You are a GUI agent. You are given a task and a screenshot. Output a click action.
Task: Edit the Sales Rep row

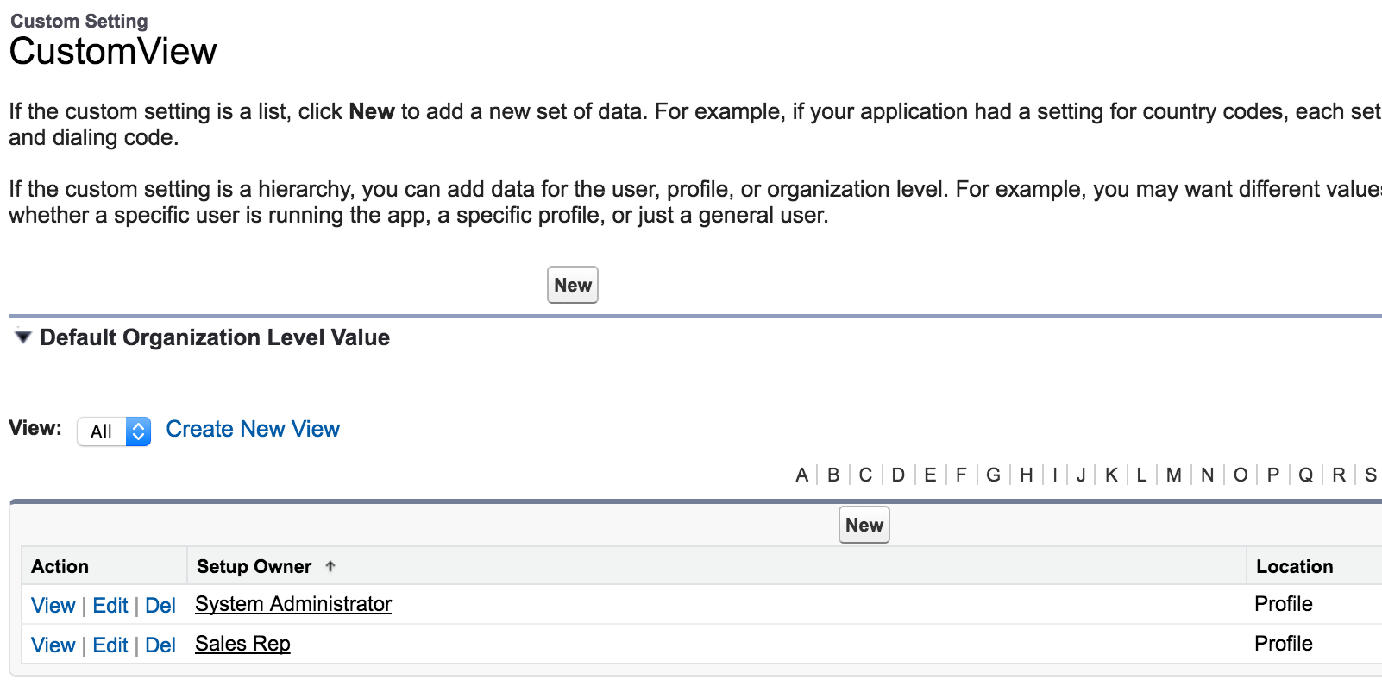110,645
